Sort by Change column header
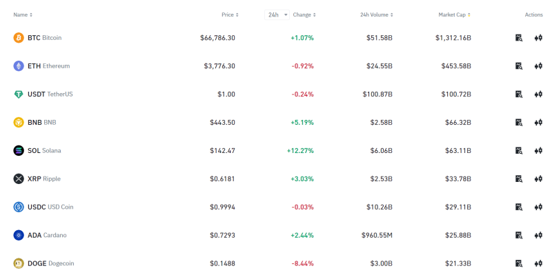This screenshot has width=552, height=275. (304, 14)
